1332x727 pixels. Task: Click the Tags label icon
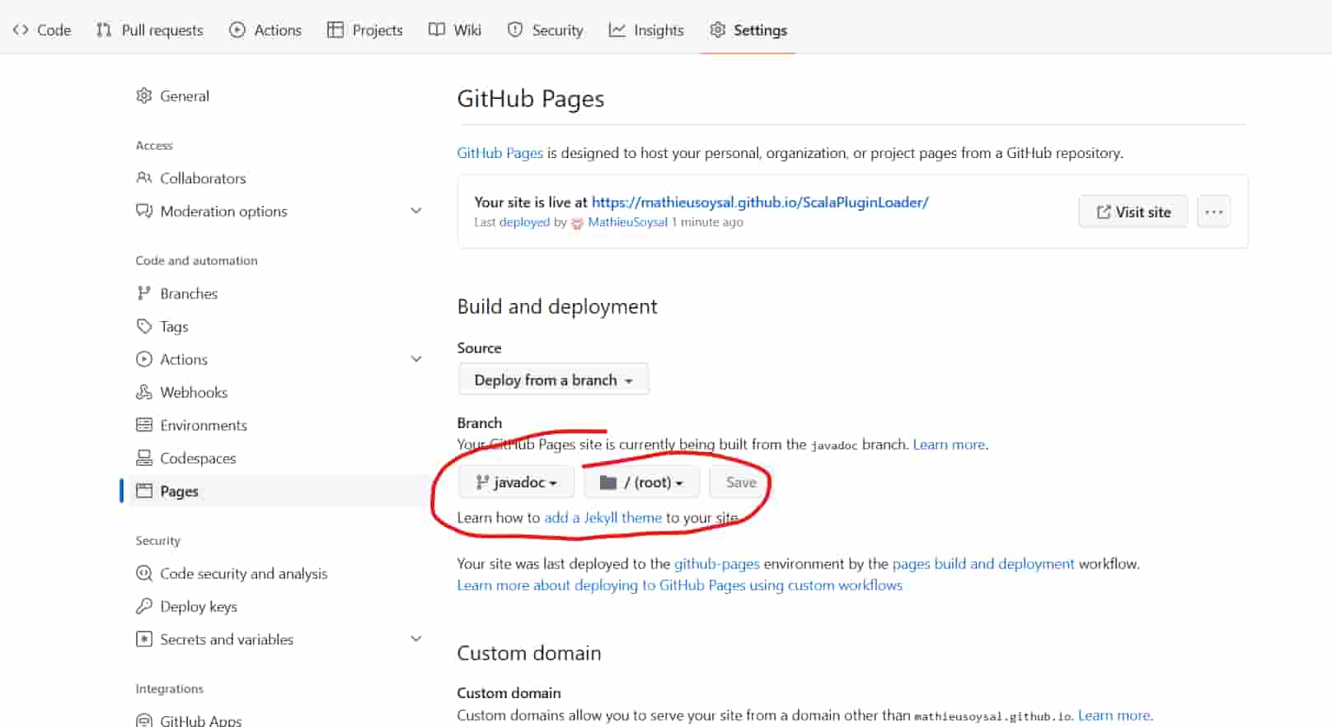[x=144, y=326]
